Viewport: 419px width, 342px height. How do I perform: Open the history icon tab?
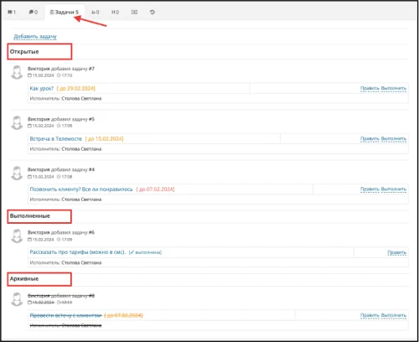click(153, 12)
